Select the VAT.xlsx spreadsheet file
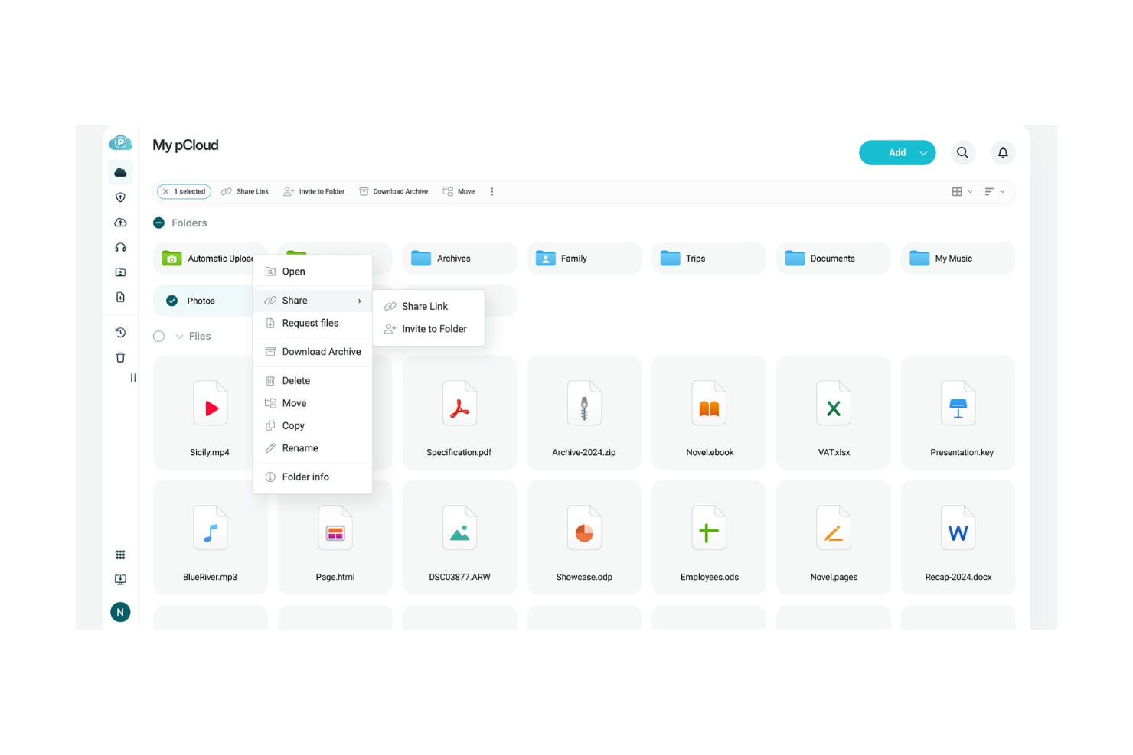 pos(834,413)
